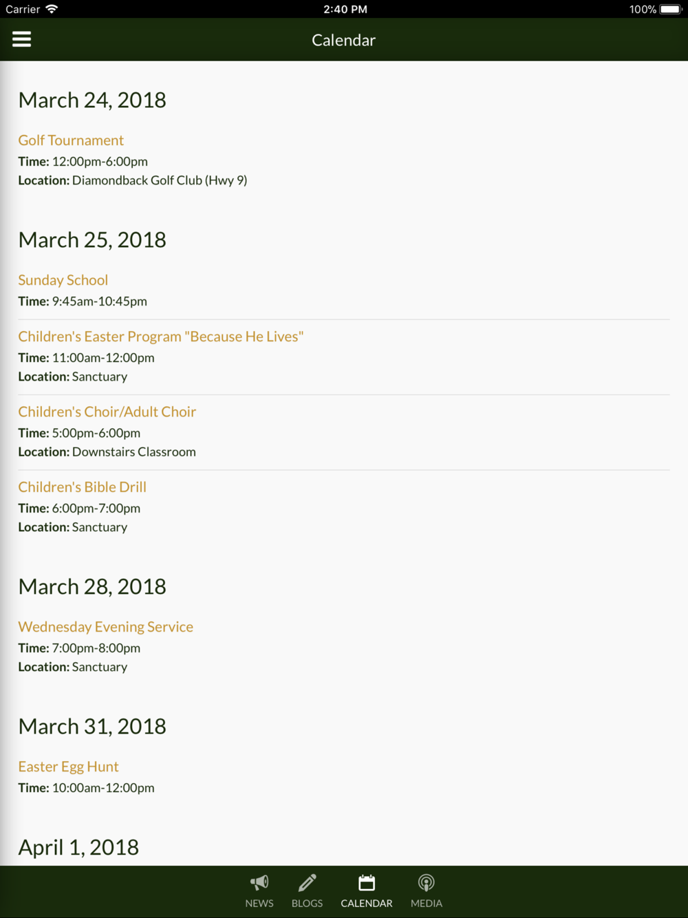Open the Sunday School event
Image resolution: width=688 pixels, height=918 pixels.
63,279
